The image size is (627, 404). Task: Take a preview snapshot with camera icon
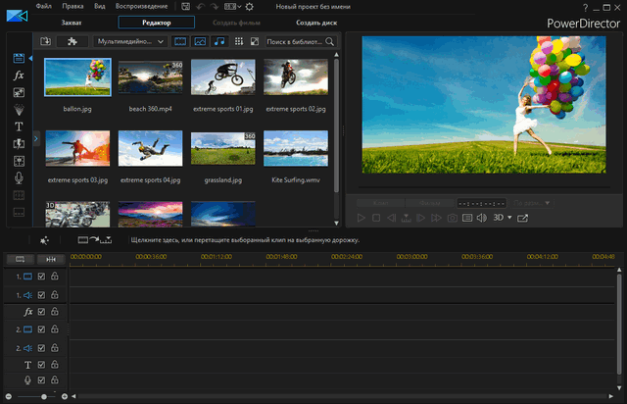(452, 217)
